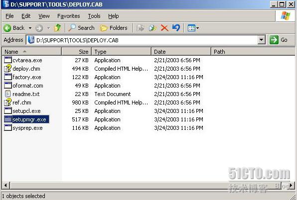Maximize the DEPLOY.CAB window
The width and height of the screenshot is (297, 200).
[x=282, y=4]
